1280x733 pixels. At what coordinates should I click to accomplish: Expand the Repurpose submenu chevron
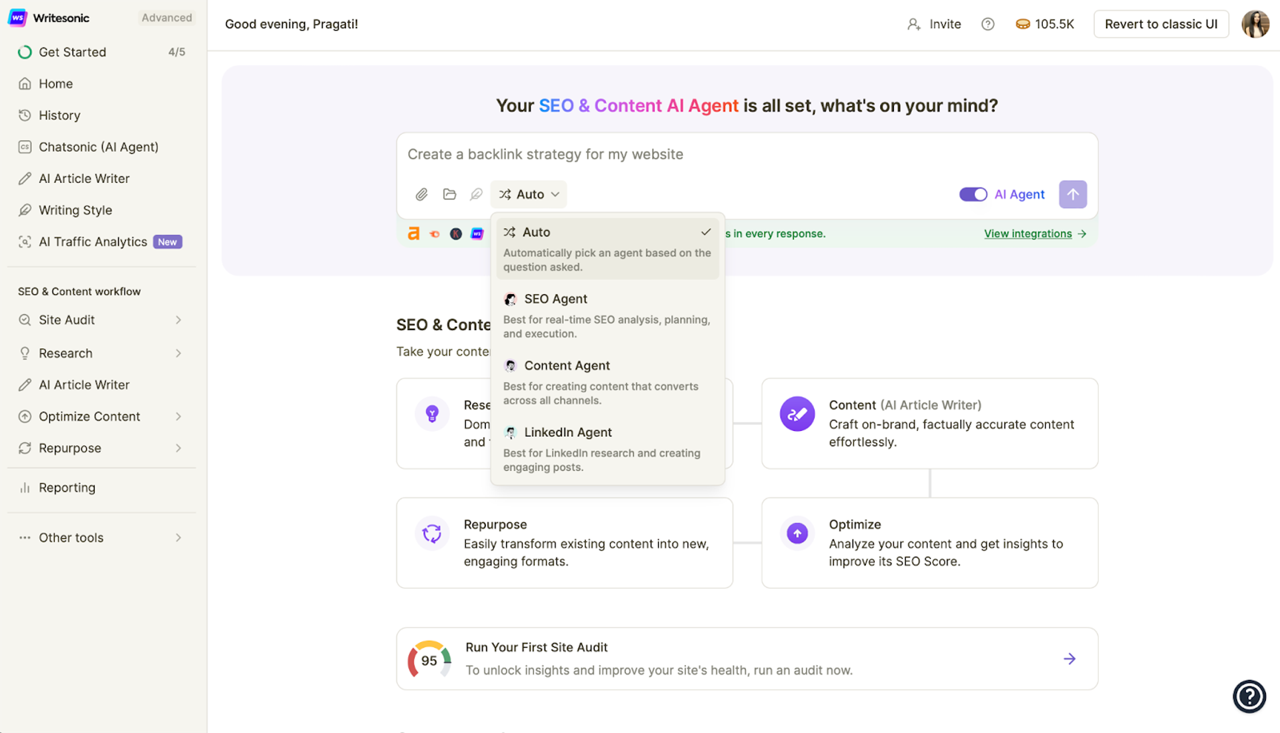179,448
